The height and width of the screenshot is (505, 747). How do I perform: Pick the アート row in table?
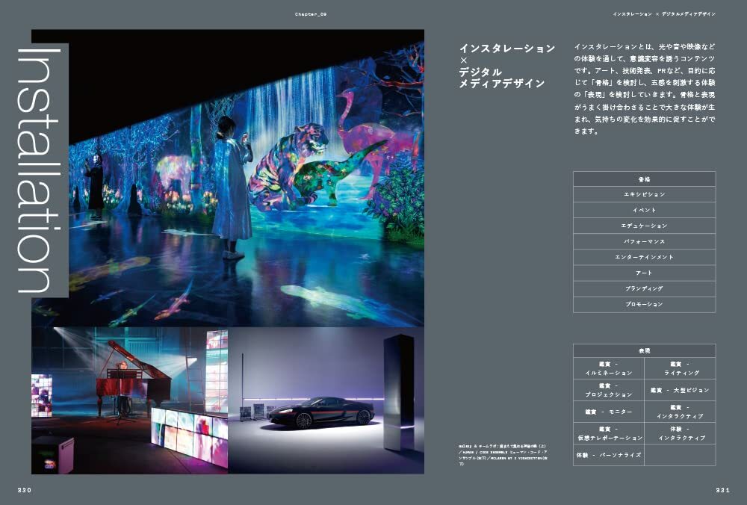tap(644, 273)
